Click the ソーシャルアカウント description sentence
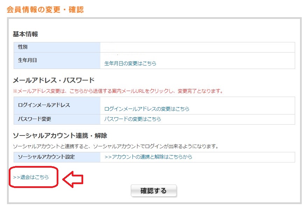 pyautogui.click(x=116, y=146)
